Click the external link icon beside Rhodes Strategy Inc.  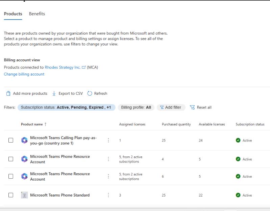click(84, 67)
